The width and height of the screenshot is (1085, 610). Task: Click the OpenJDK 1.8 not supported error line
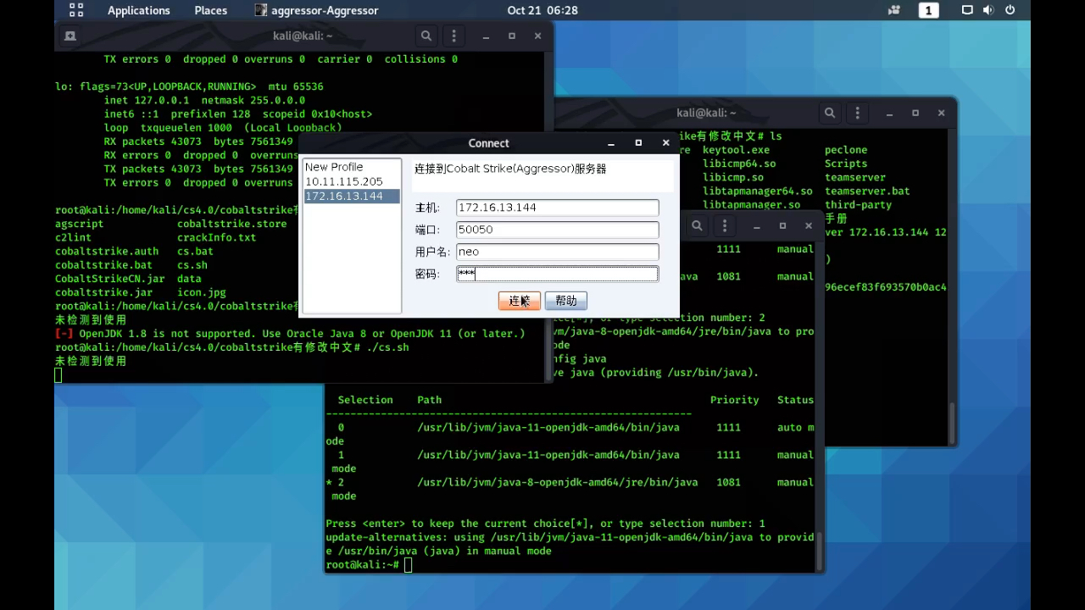tap(290, 334)
